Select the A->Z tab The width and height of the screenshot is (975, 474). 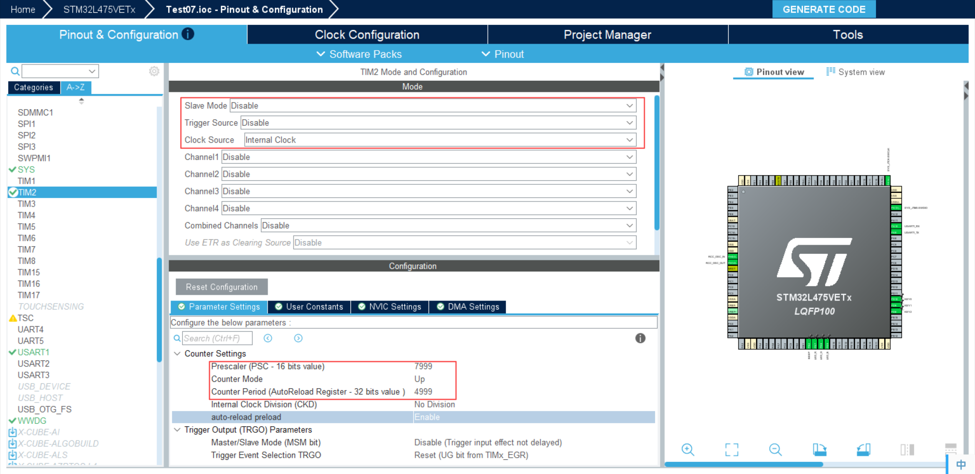point(76,87)
